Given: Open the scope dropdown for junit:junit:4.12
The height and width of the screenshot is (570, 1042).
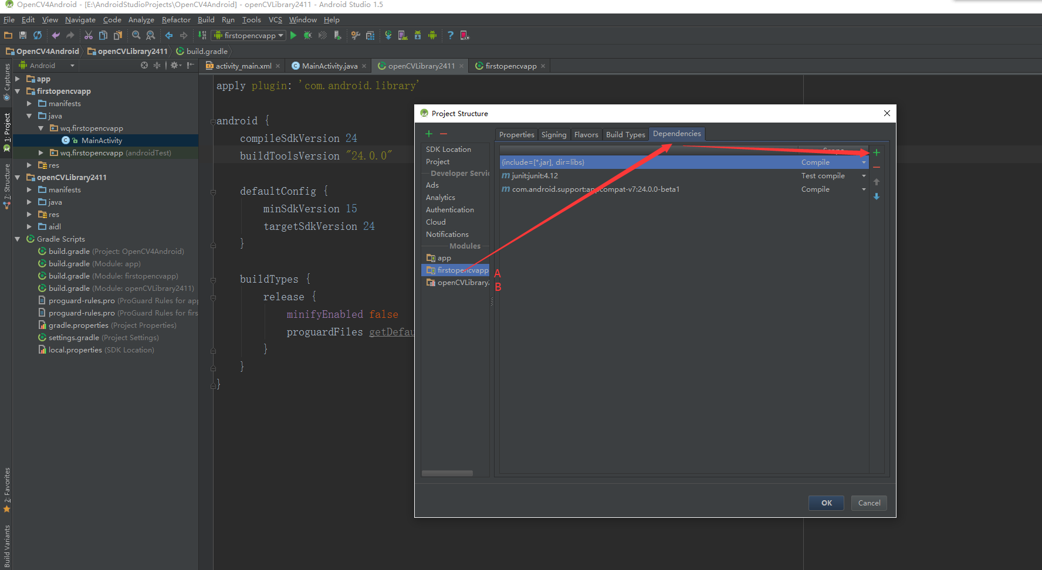Looking at the screenshot, I should tap(864, 176).
